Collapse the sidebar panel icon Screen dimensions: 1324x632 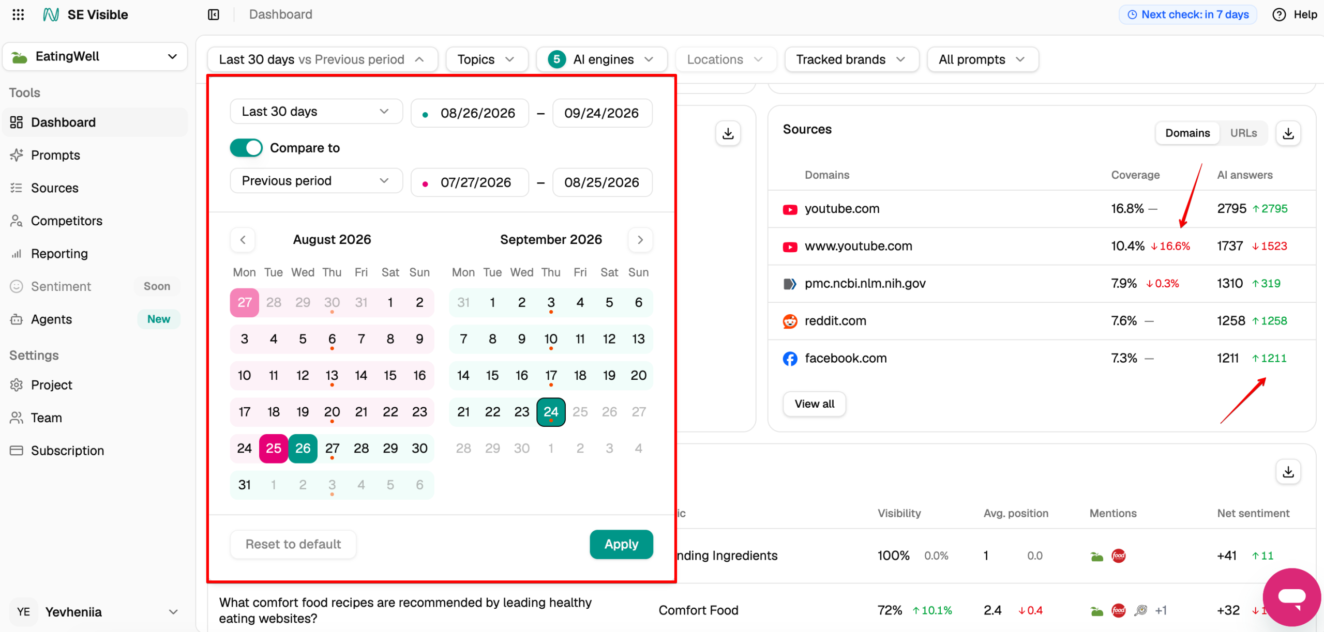[214, 14]
